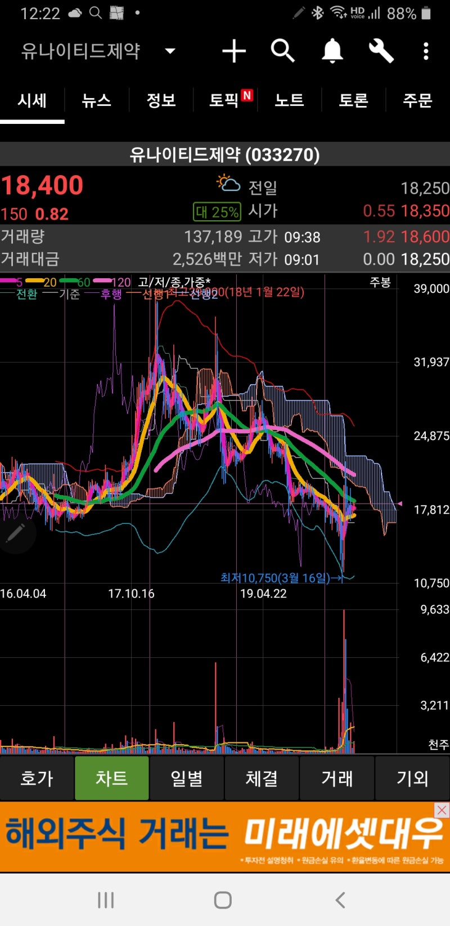Tap the 유나이티드제약 stock name title

pos(80,51)
